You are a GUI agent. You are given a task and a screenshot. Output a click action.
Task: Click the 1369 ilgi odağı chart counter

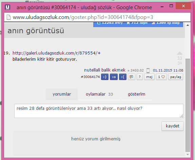click(165, 23)
